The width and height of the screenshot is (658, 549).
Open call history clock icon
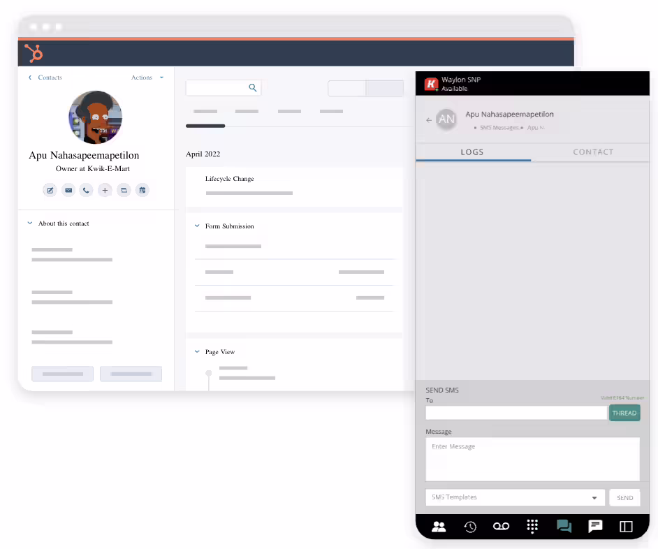tap(470, 527)
